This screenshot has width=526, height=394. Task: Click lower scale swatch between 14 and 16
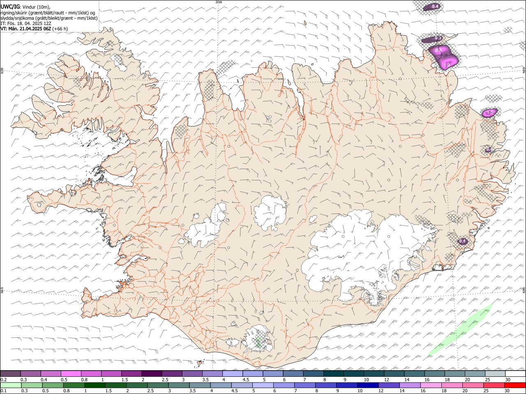coord(410,385)
